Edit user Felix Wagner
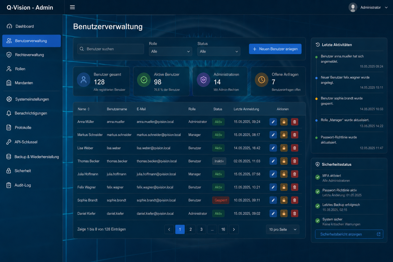Screen dimensions: 393x262 [273, 187]
